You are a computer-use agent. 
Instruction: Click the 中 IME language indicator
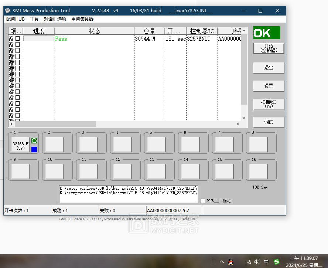point(266,262)
